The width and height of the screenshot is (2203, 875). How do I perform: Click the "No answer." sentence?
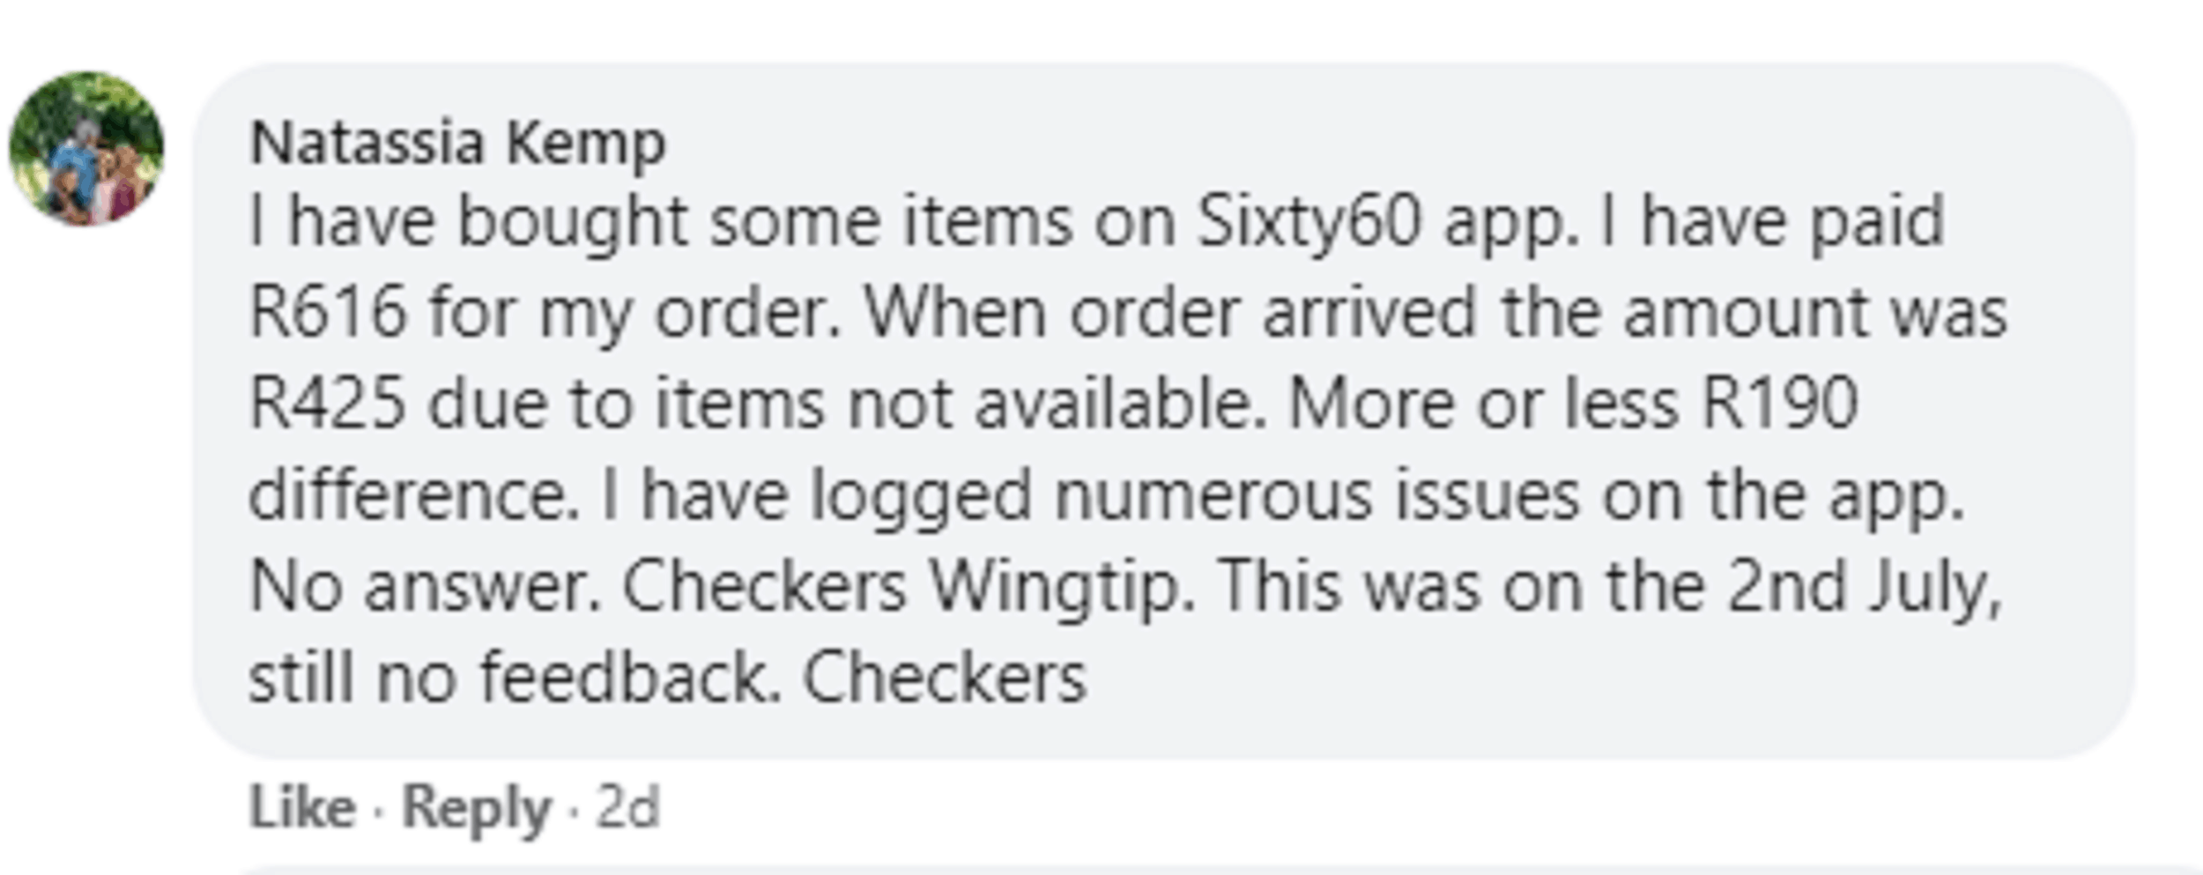pyautogui.click(x=426, y=588)
